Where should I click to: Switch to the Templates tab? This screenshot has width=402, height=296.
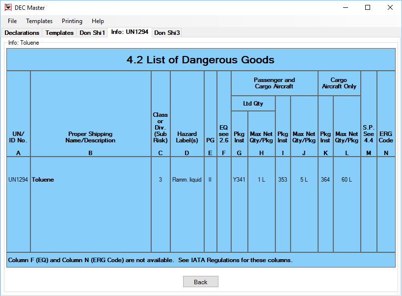[59, 33]
